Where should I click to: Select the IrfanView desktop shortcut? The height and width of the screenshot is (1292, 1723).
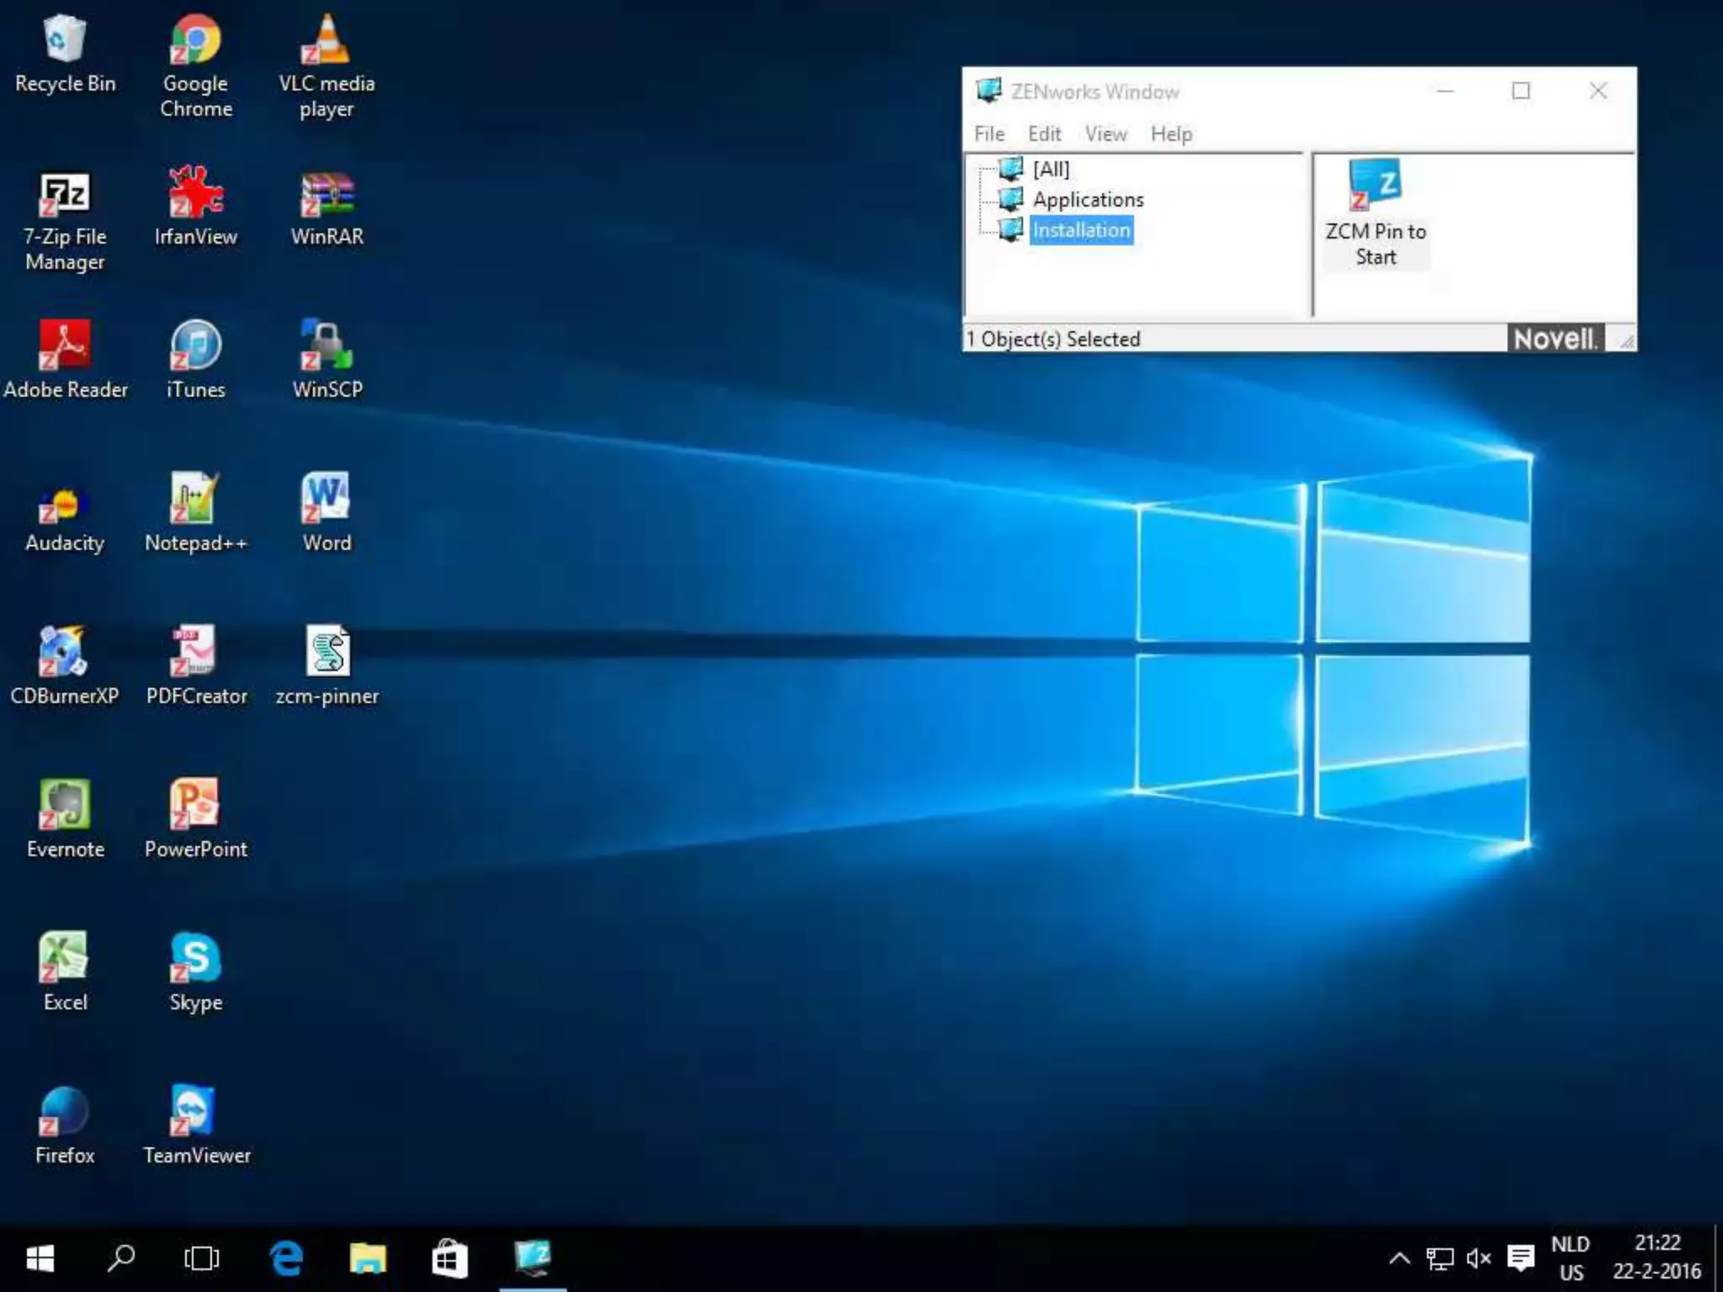click(x=195, y=207)
